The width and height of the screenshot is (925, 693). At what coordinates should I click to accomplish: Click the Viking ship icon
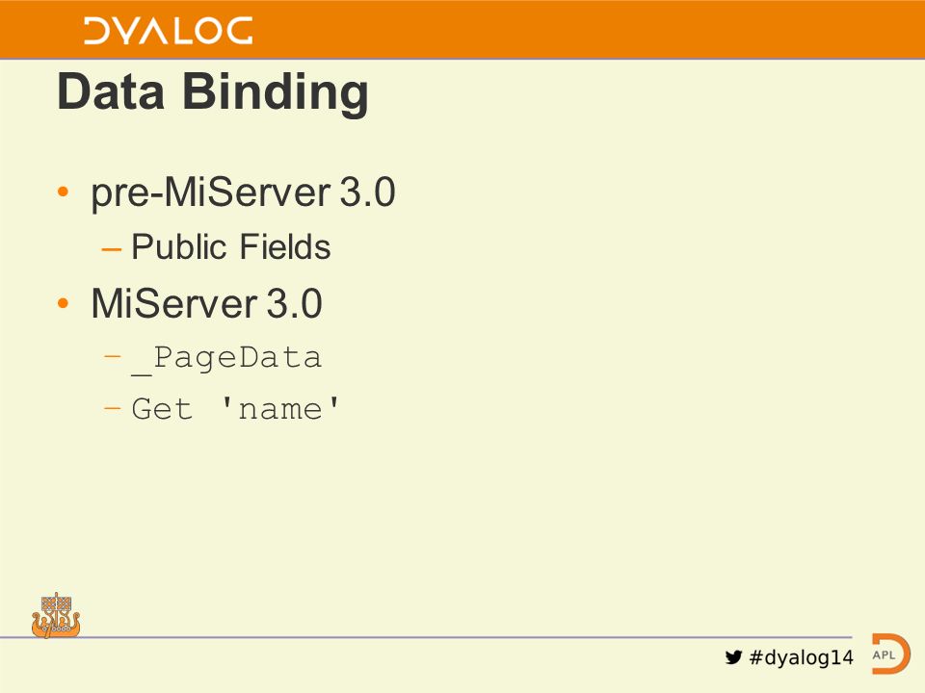click(56, 616)
